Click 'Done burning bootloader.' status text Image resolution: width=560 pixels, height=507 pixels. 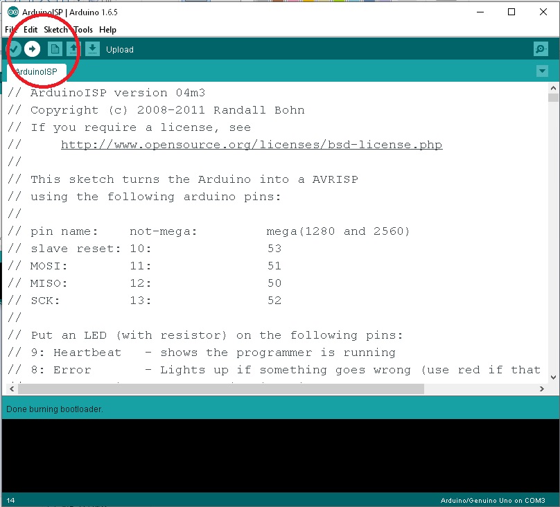click(x=55, y=409)
